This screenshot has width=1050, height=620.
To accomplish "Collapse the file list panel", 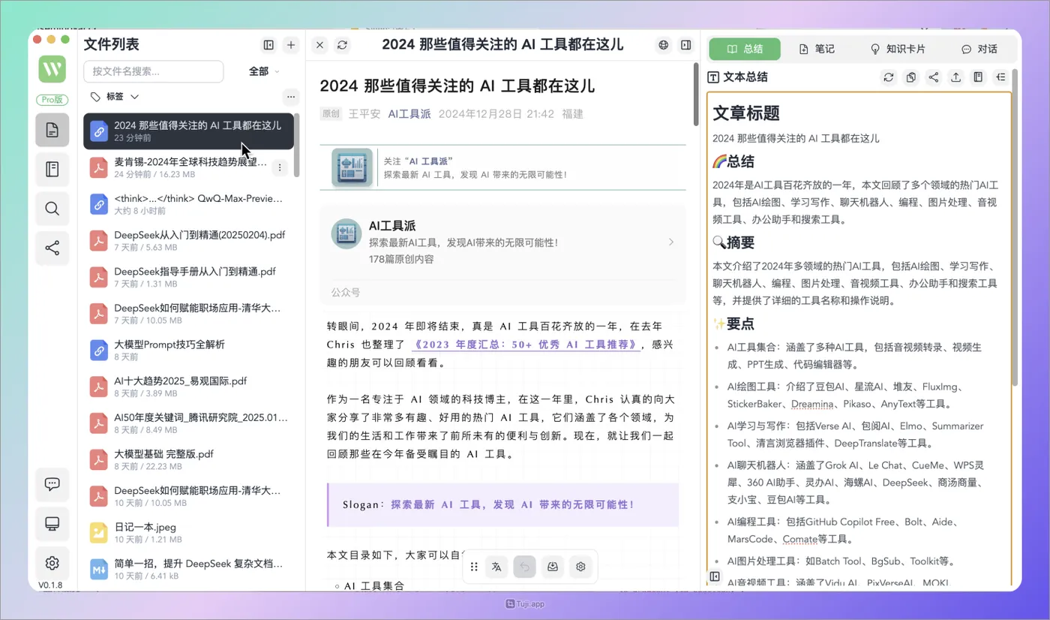I will pos(268,45).
